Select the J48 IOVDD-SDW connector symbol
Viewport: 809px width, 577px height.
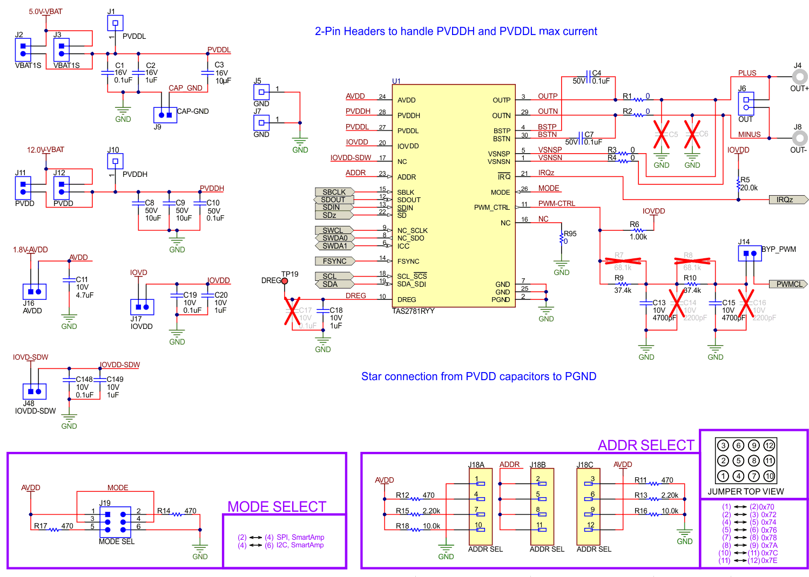coord(35,391)
